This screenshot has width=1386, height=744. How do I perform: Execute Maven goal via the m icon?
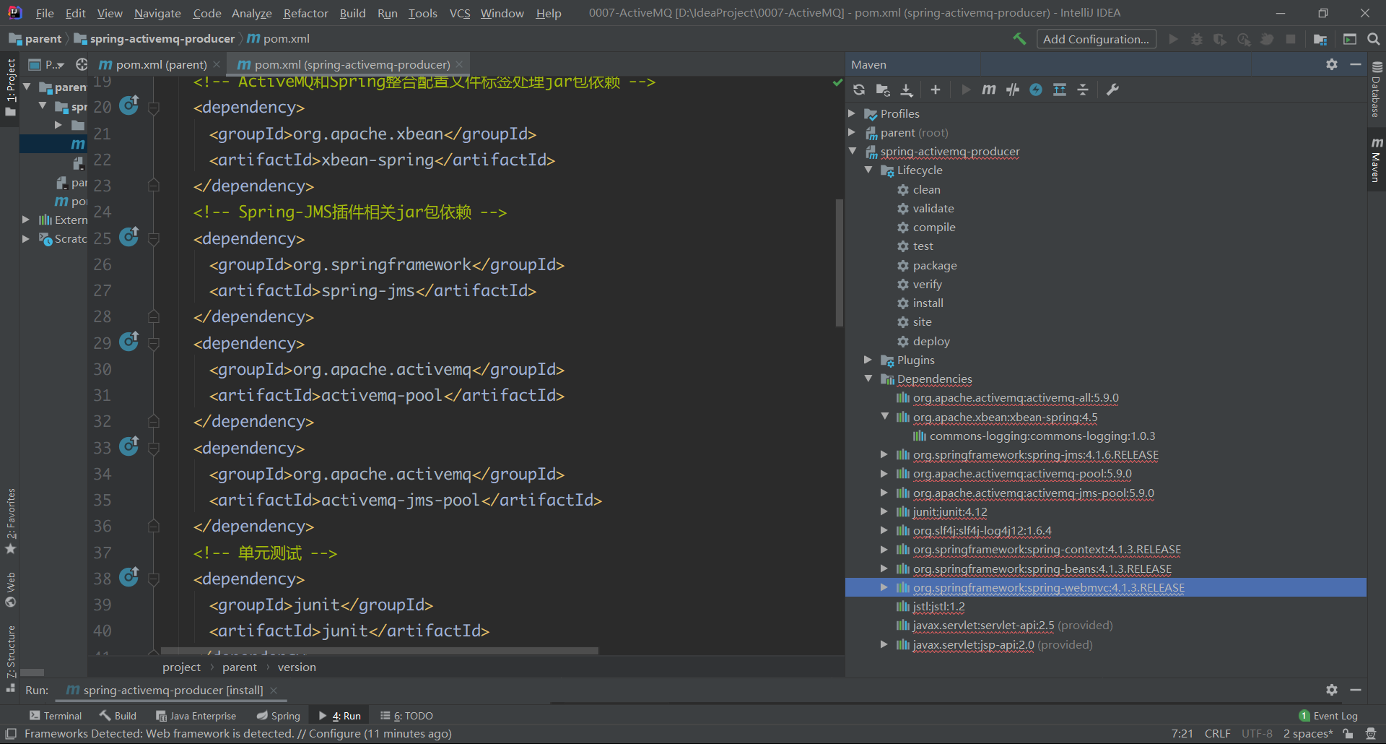coord(989,90)
